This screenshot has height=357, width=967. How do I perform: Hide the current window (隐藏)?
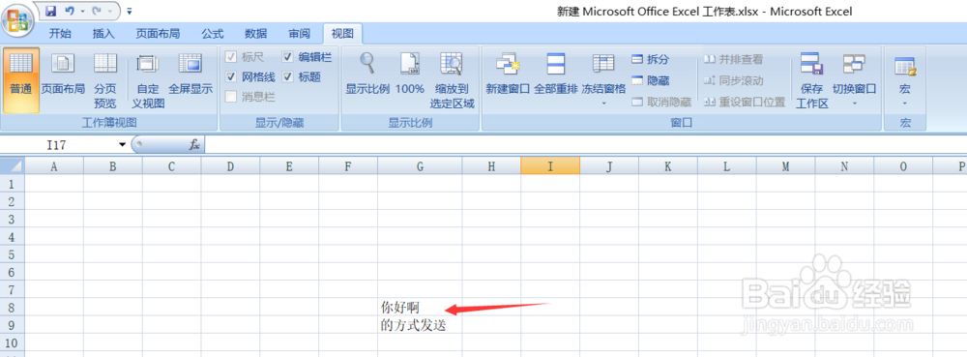click(651, 80)
